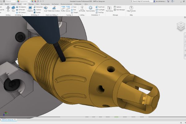This screenshot has width=186, height=124.
Task: Switch to the Tools ribbon tab
Action: point(19,4)
